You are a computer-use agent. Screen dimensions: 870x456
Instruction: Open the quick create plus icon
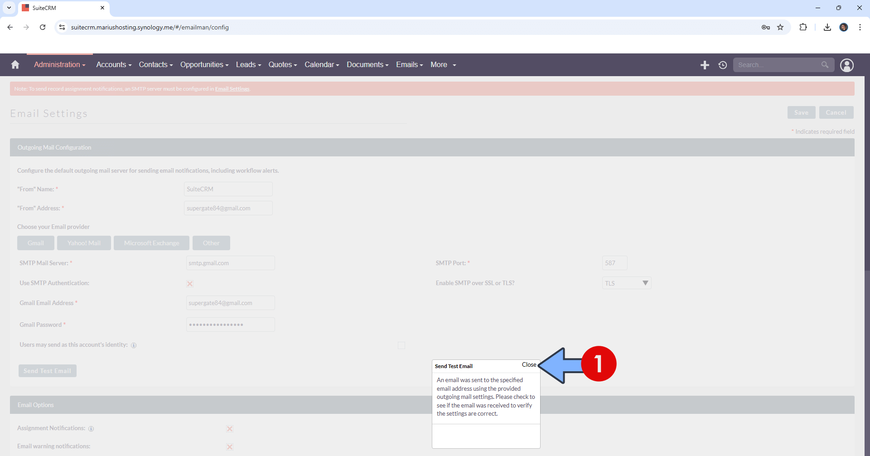click(705, 65)
